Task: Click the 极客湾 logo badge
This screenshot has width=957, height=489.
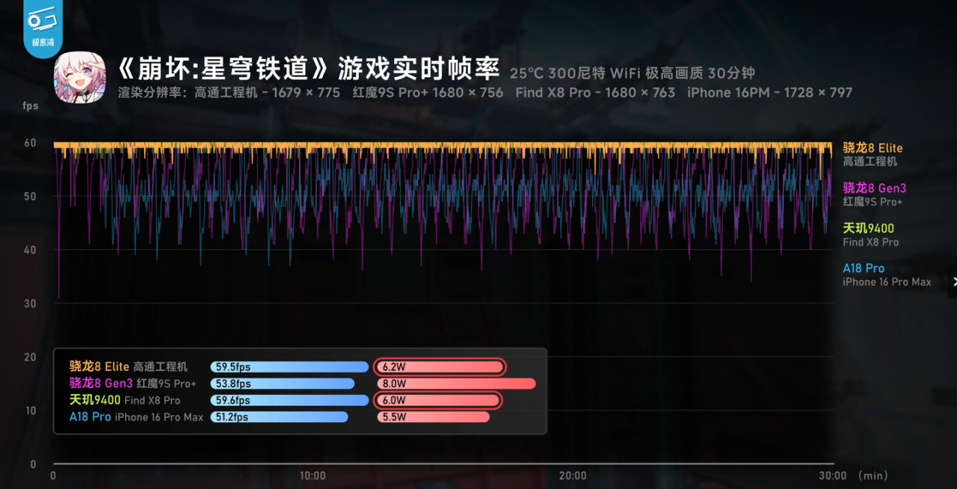Action: pyautogui.click(x=43, y=26)
